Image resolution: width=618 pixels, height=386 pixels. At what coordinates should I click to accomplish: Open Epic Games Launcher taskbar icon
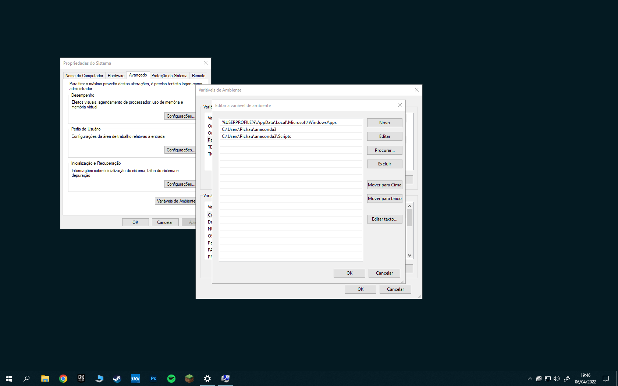coord(81,378)
